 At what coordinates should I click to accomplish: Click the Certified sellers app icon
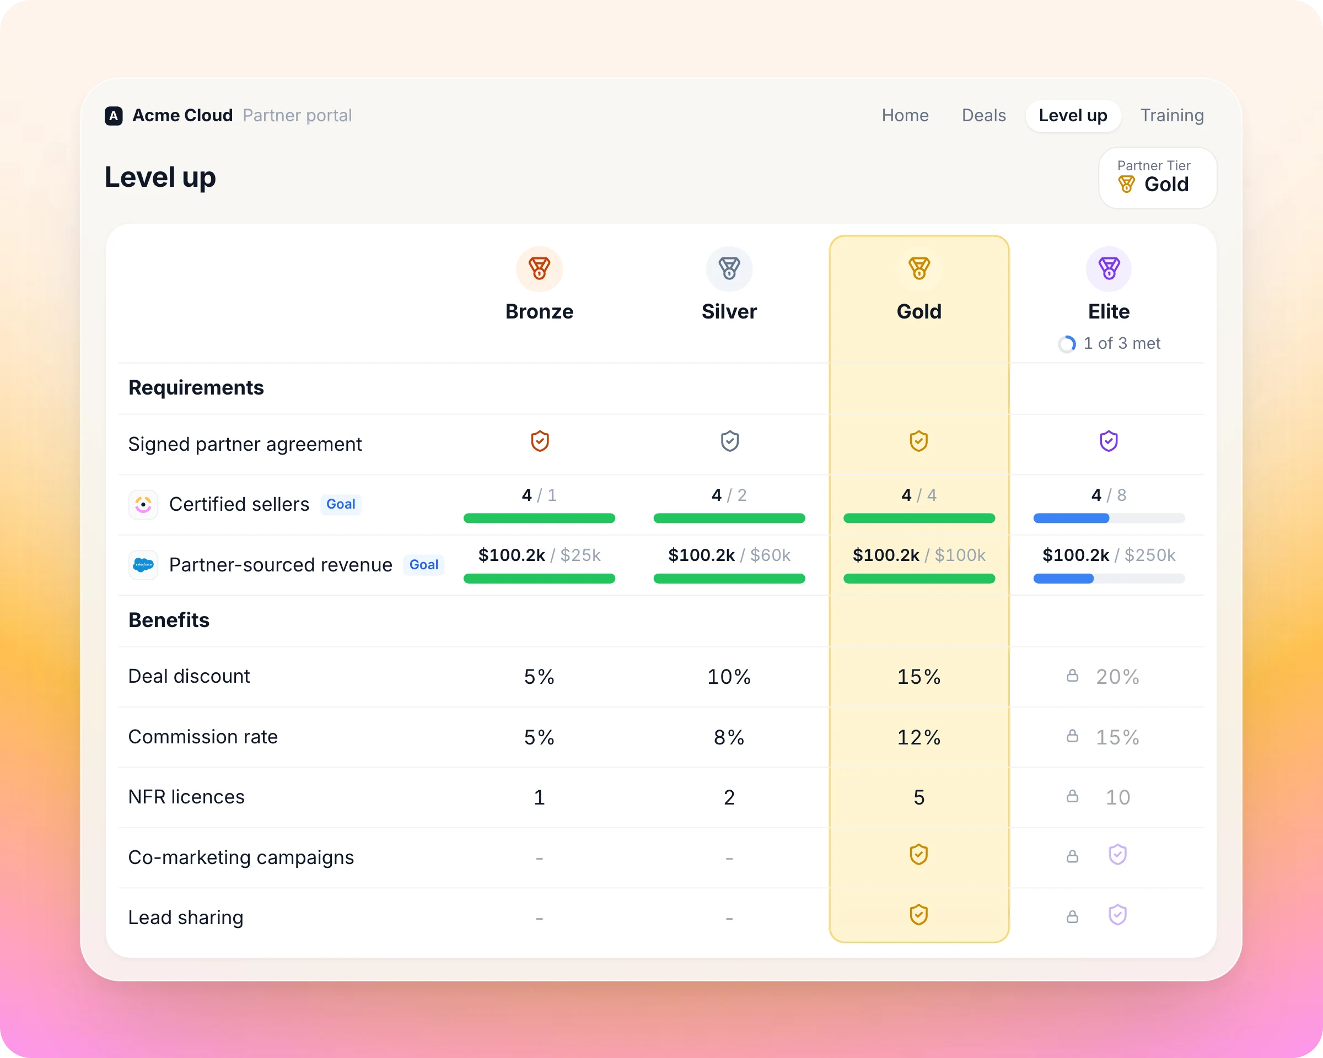point(143,505)
